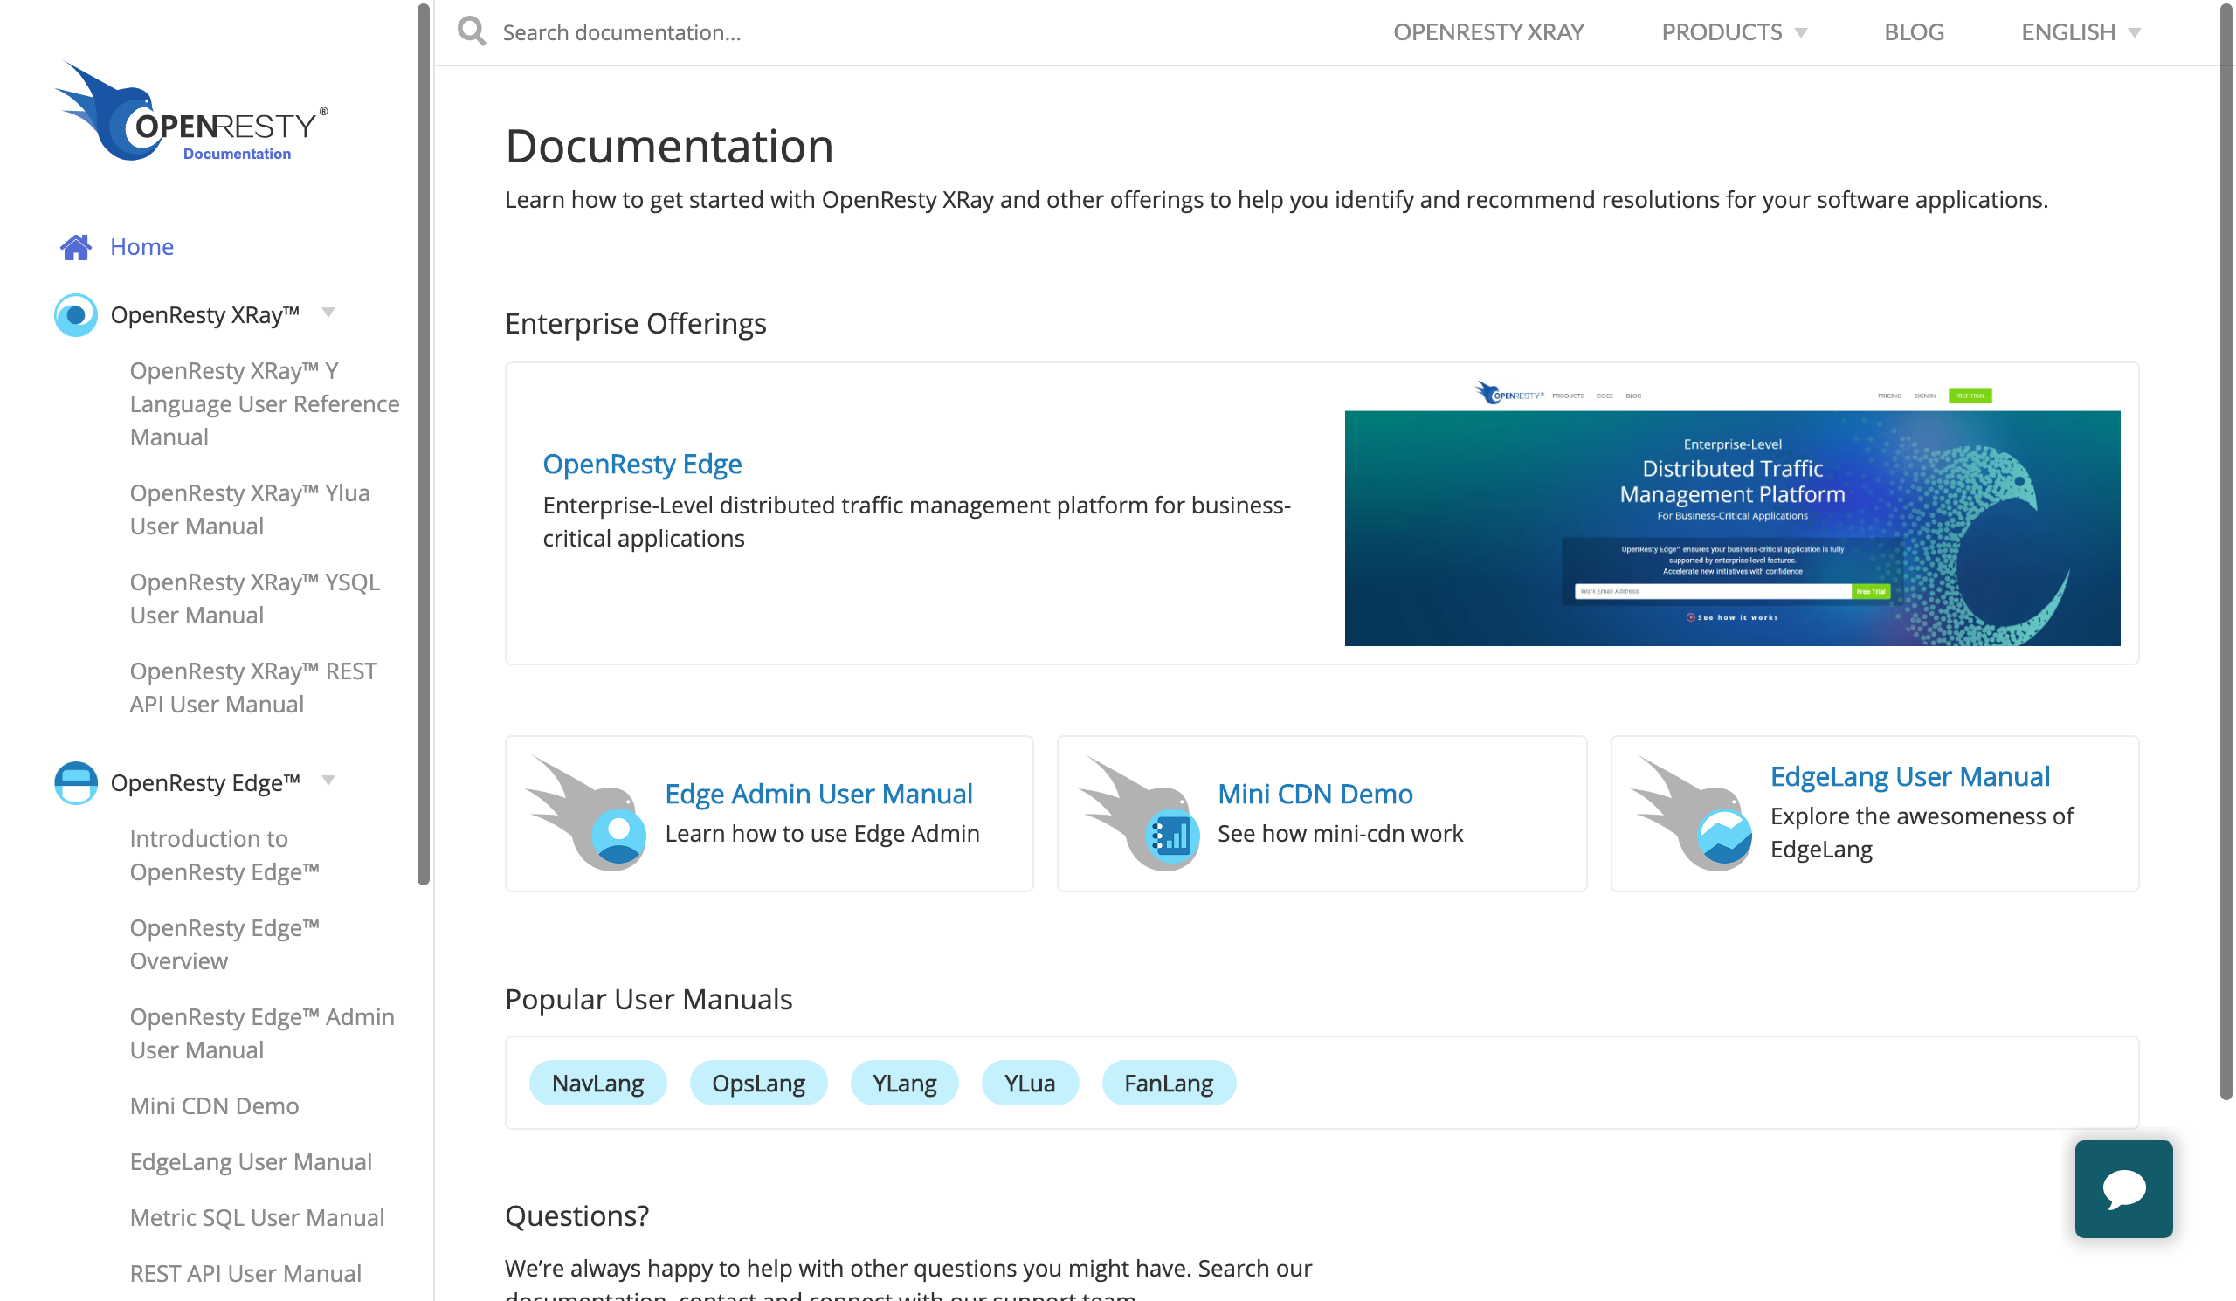The image size is (2236, 1301).
Task: Collapse the OpenResty XRay sidebar section
Action: pyautogui.click(x=328, y=313)
